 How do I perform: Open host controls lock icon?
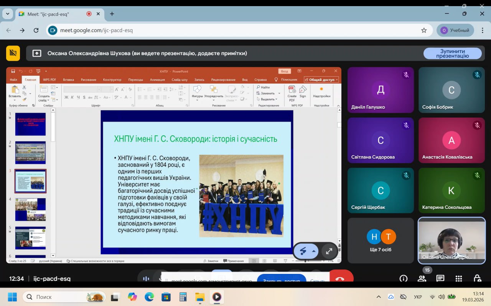(477, 278)
